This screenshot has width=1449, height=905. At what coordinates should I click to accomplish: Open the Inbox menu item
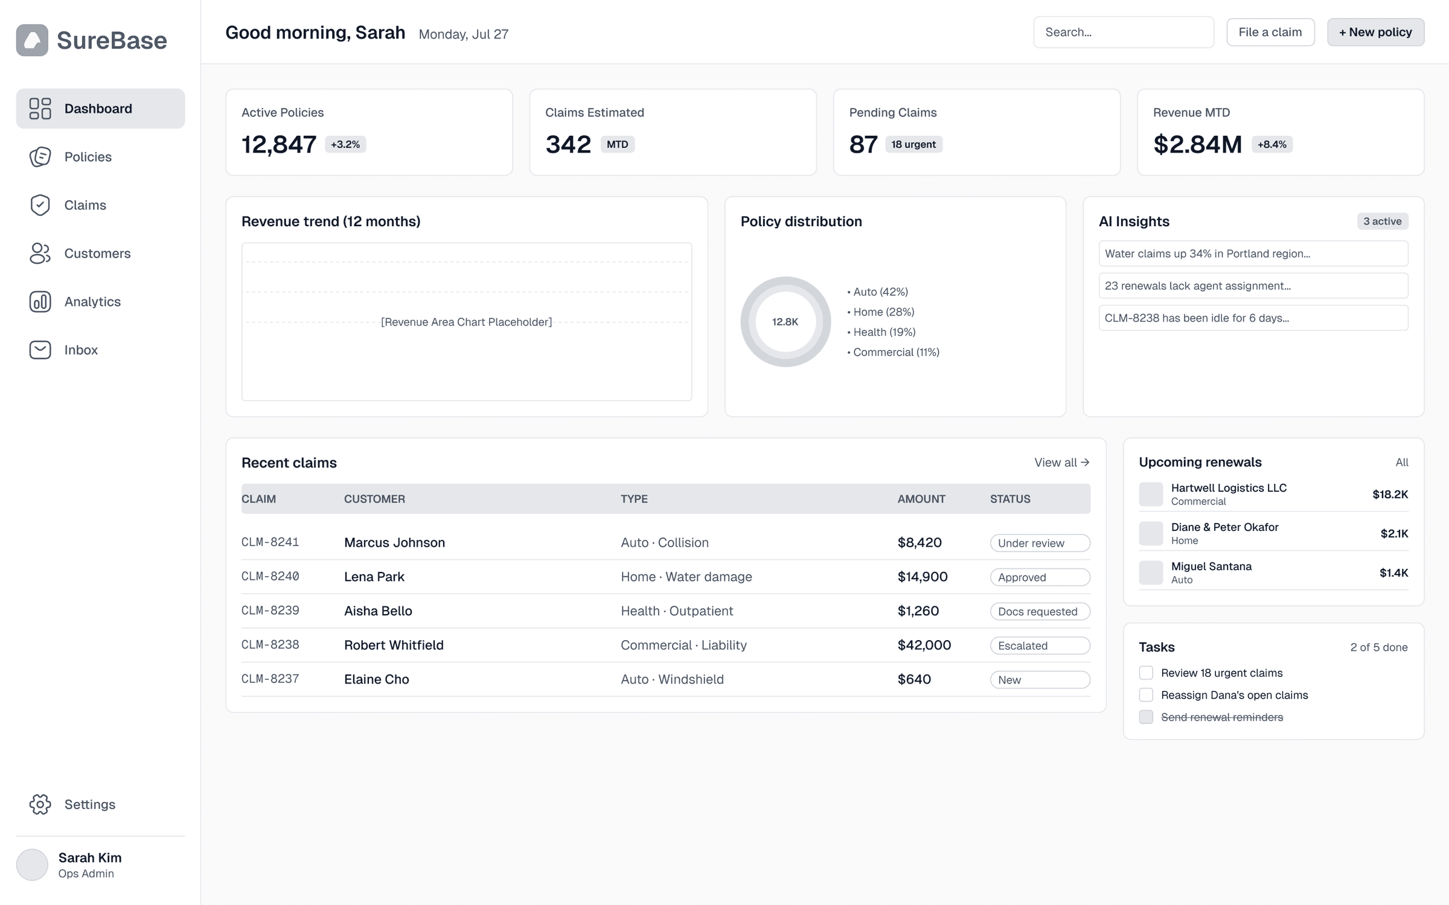click(x=100, y=350)
